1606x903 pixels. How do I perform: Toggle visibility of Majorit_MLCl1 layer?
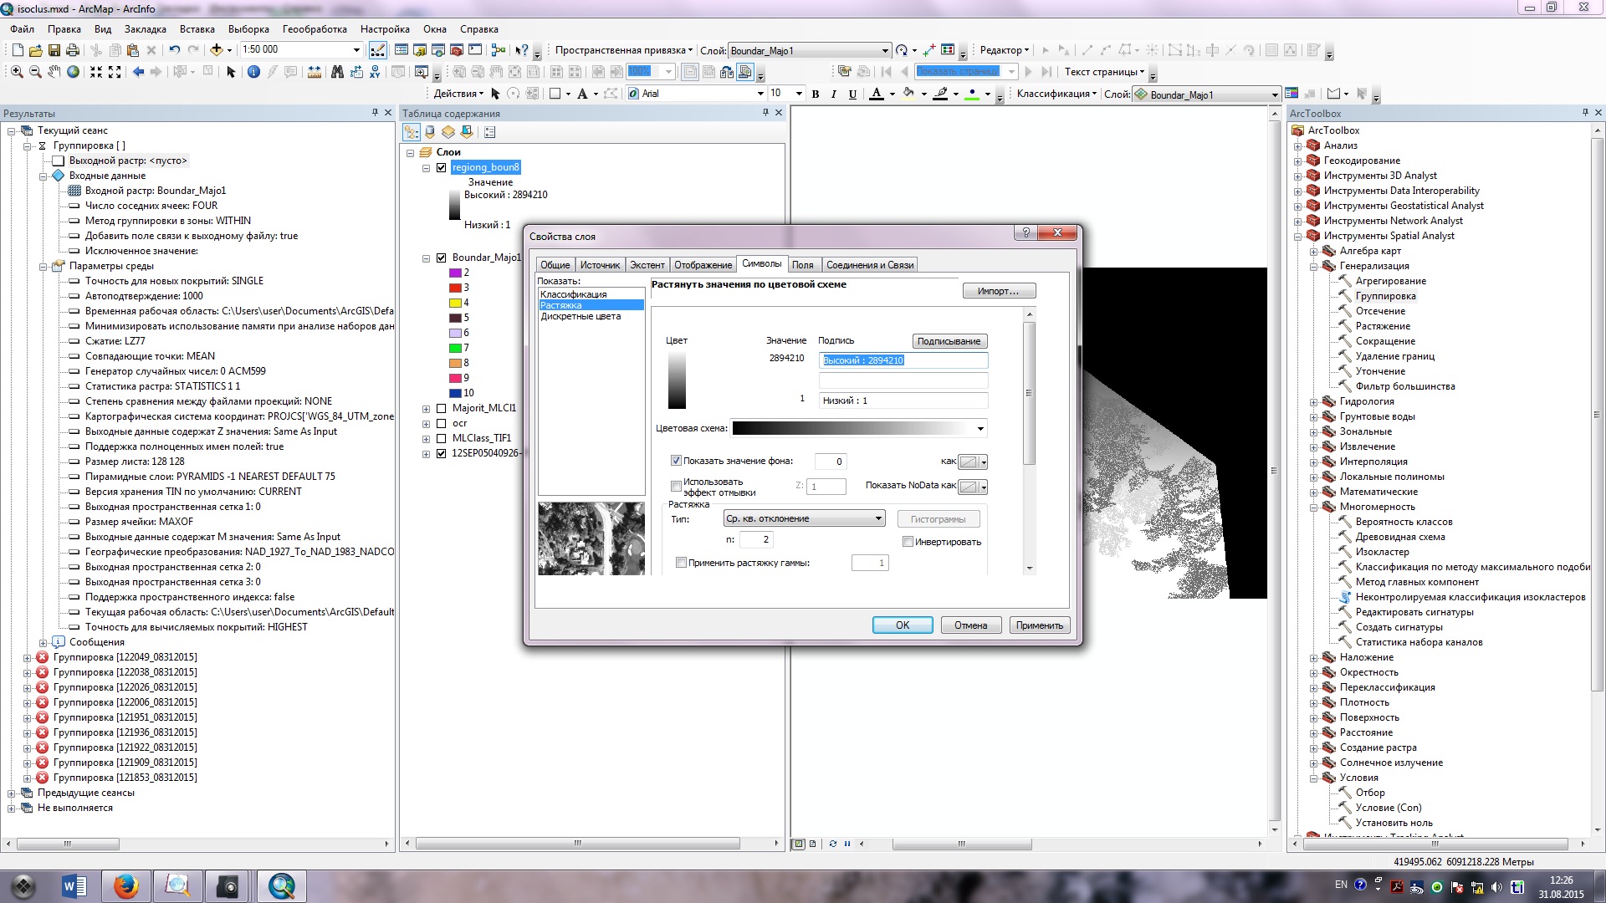(x=442, y=409)
